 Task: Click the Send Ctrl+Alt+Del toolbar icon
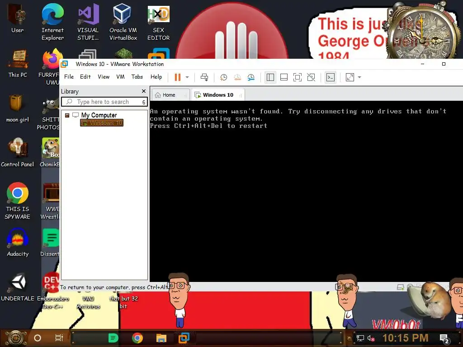204,77
